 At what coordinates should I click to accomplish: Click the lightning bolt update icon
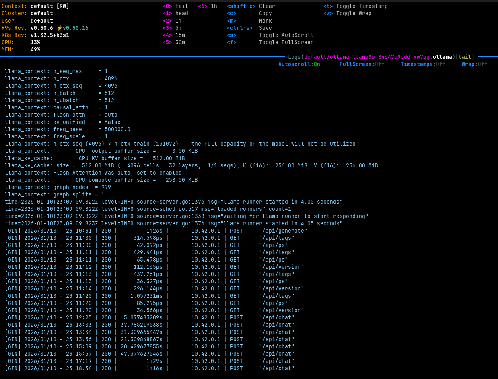tap(59, 28)
